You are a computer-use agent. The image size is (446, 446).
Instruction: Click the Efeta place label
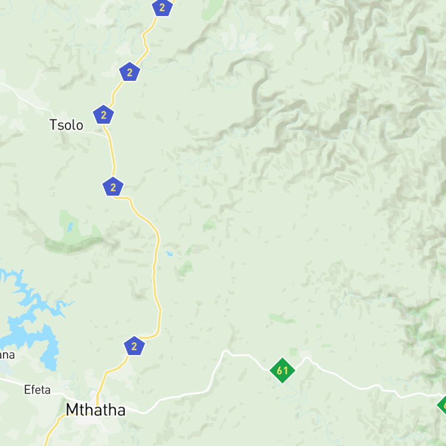click(x=37, y=390)
